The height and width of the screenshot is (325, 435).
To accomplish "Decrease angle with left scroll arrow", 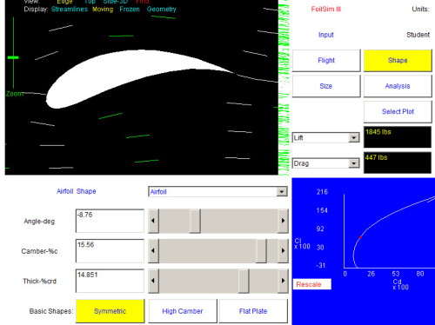I will [x=153, y=221].
